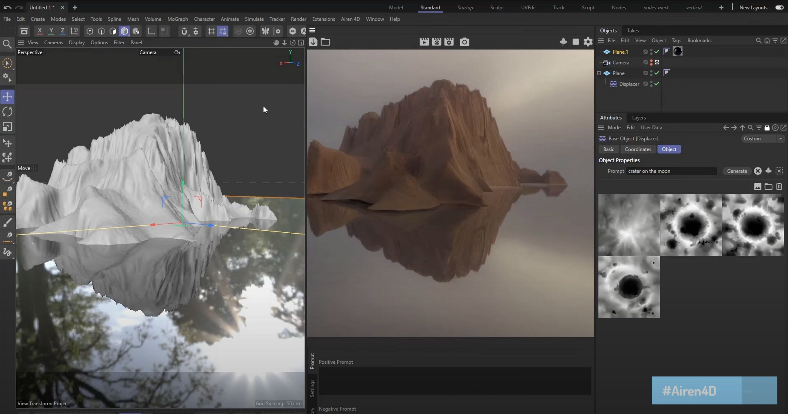788x414 pixels.
Task: Click the Object properties tab
Action: 669,149
